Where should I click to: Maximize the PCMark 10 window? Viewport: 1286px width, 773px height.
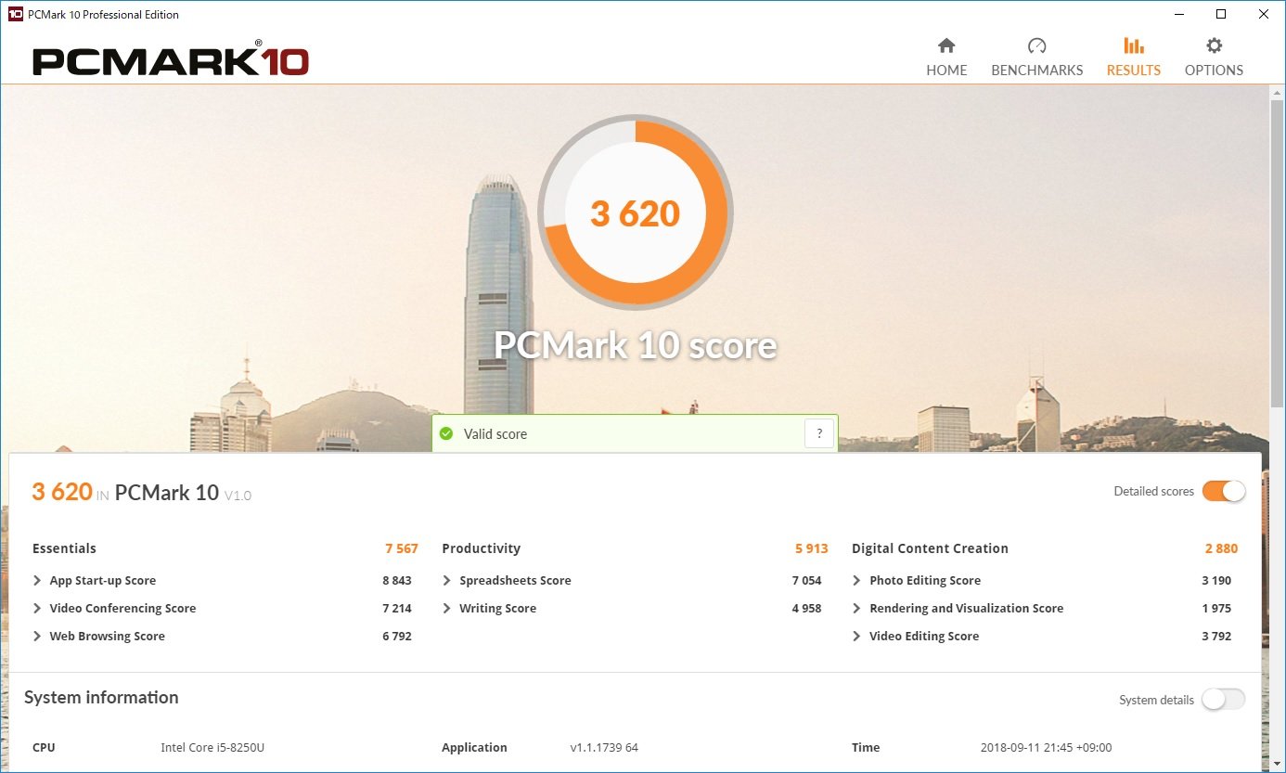pos(1221,14)
